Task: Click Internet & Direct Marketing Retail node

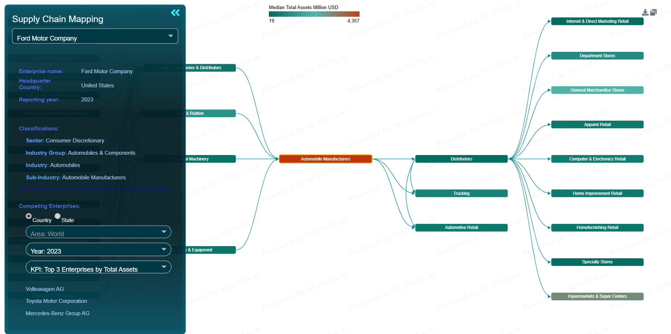Action: [x=597, y=21]
